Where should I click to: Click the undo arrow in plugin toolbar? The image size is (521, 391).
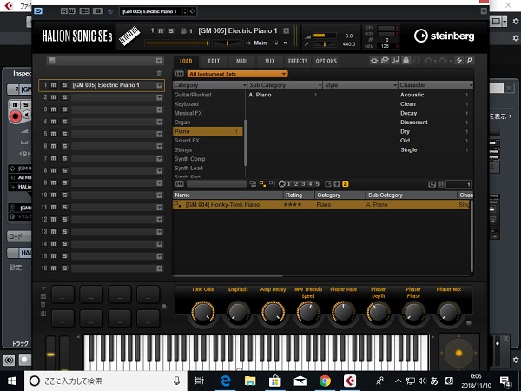click(x=428, y=61)
